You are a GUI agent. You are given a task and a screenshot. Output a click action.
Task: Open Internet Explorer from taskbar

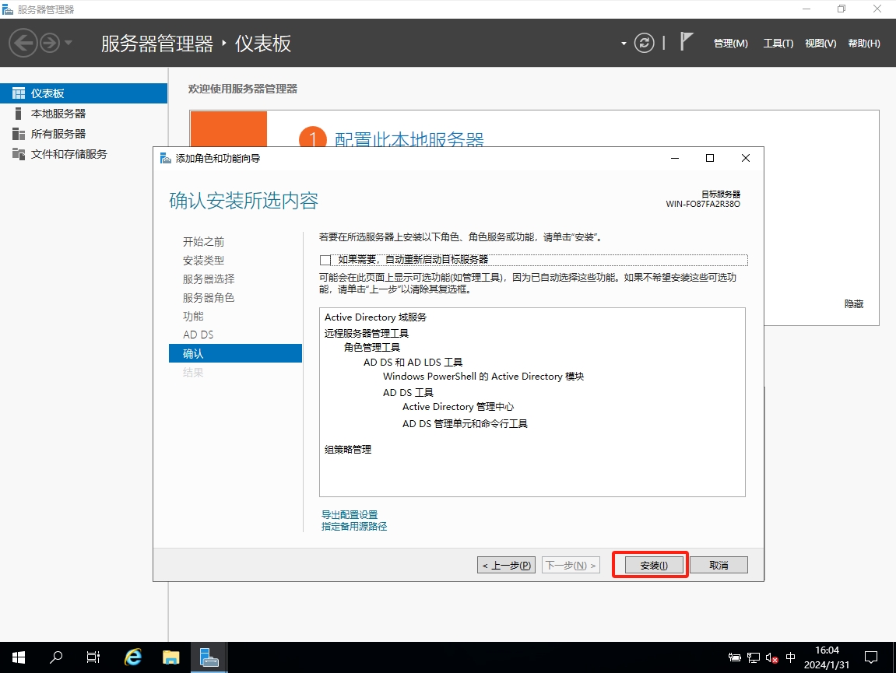point(133,657)
